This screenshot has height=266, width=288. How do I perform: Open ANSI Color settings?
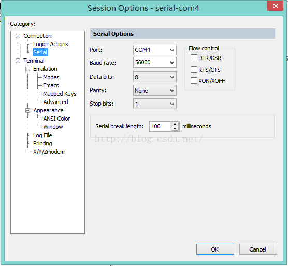56,119
